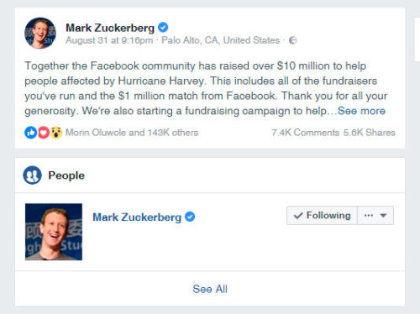Image resolution: width=420 pixels, height=314 pixels.
Task: Click the public globe privacy icon
Action: click(x=292, y=40)
